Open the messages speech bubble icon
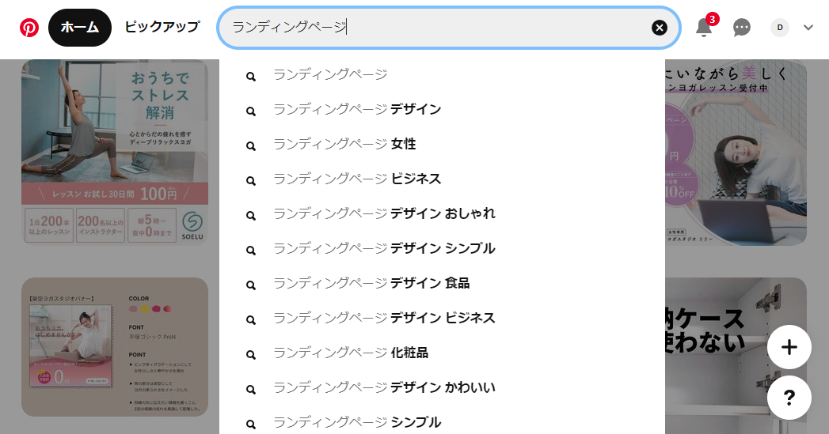 [x=742, y=28]
